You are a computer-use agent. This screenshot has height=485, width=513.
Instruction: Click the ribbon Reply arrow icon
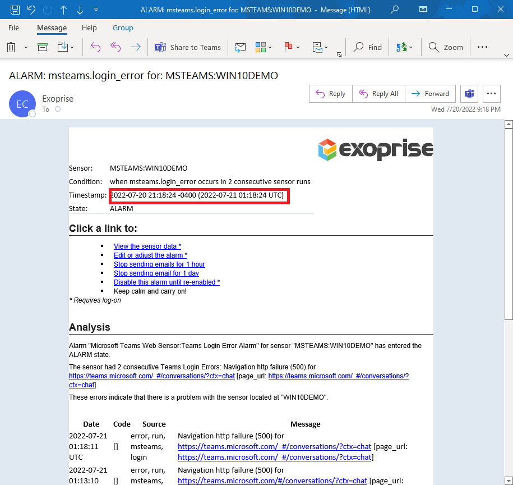point(95,47)
